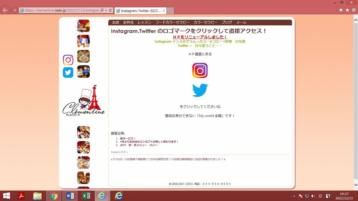Open fourth thumbnail below Clementine logo

coord(83,178)
